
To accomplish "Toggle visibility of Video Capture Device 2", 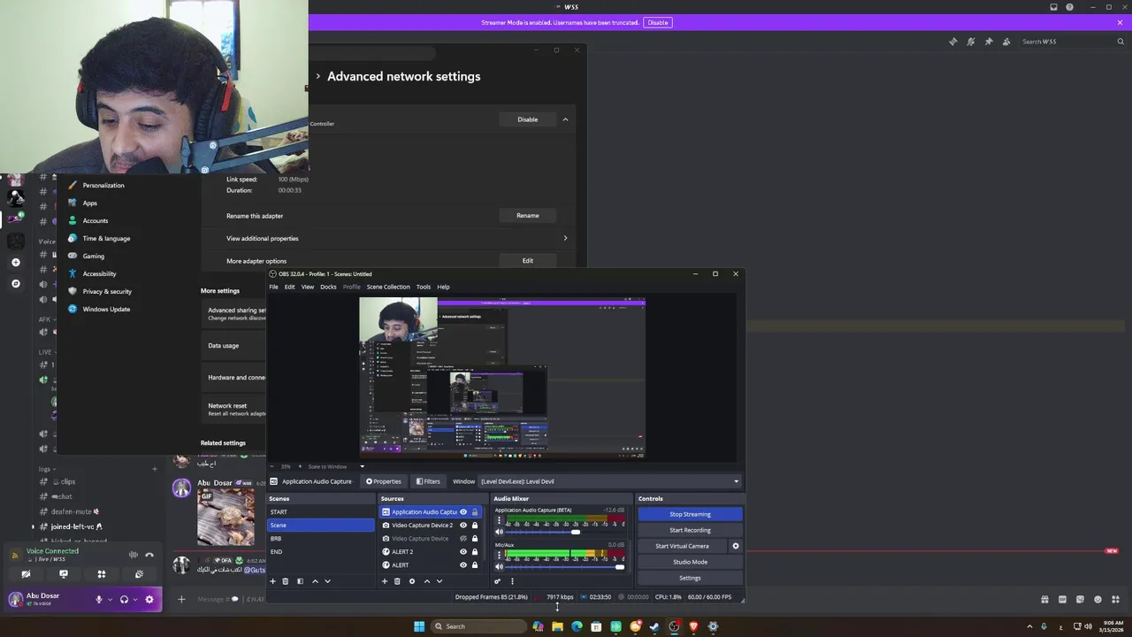I will click(x=463, y=526).
